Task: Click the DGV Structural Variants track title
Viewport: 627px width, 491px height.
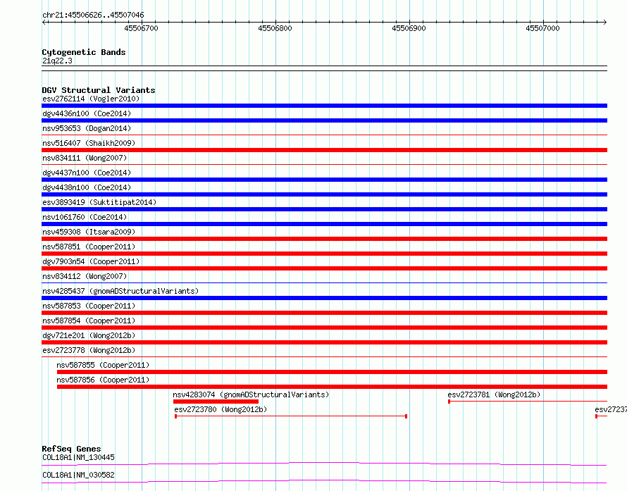Action: tap(99, 90)
